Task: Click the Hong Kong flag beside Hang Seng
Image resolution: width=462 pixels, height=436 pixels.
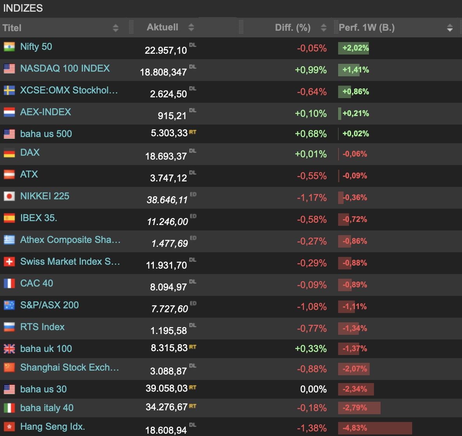Action: 9,427
